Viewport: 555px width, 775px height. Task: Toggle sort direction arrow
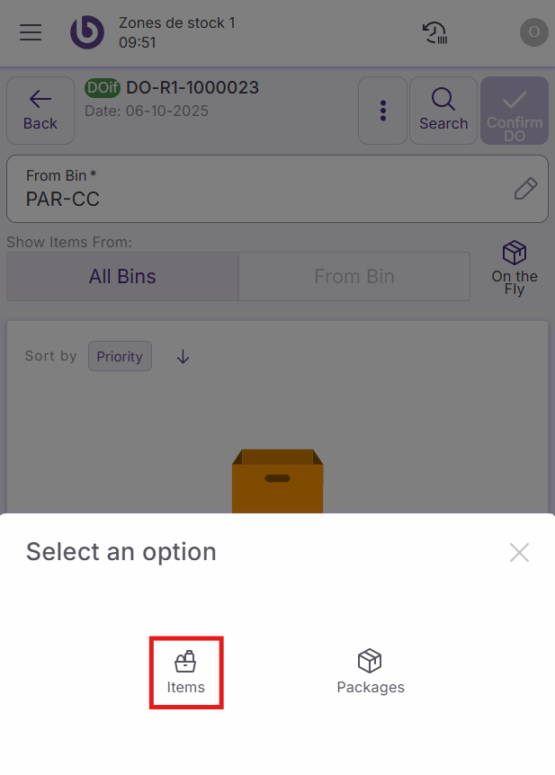coord(184,357)
